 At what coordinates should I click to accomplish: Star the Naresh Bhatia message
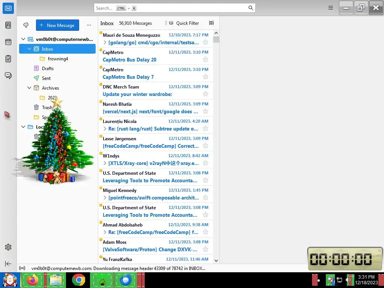[x=205, y=111]
